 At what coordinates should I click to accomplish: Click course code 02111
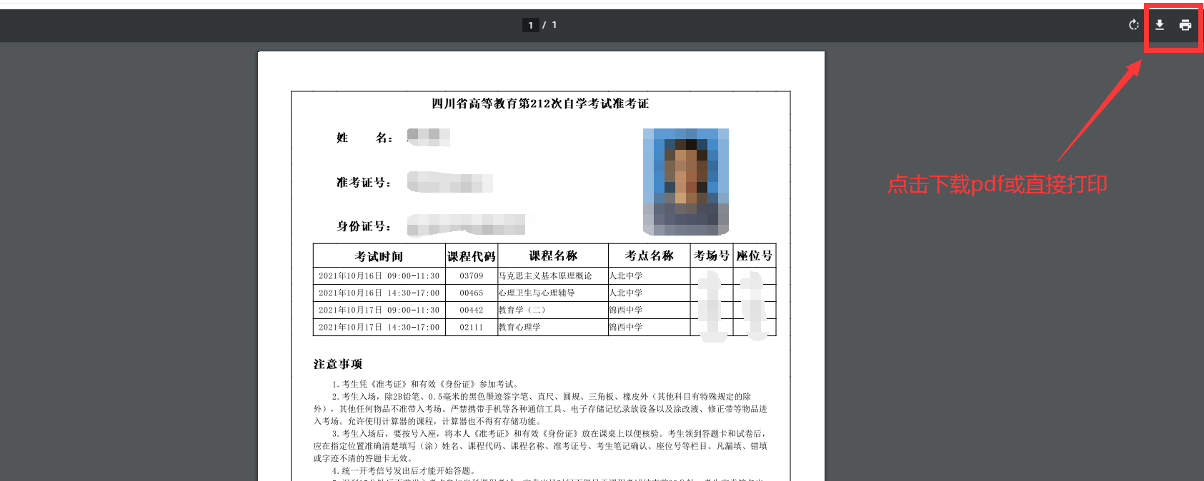[x=472, y=327]
